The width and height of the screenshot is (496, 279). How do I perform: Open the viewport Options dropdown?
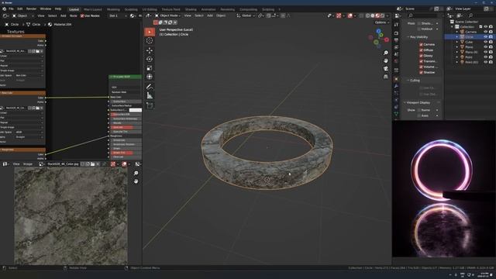point(382,22)
